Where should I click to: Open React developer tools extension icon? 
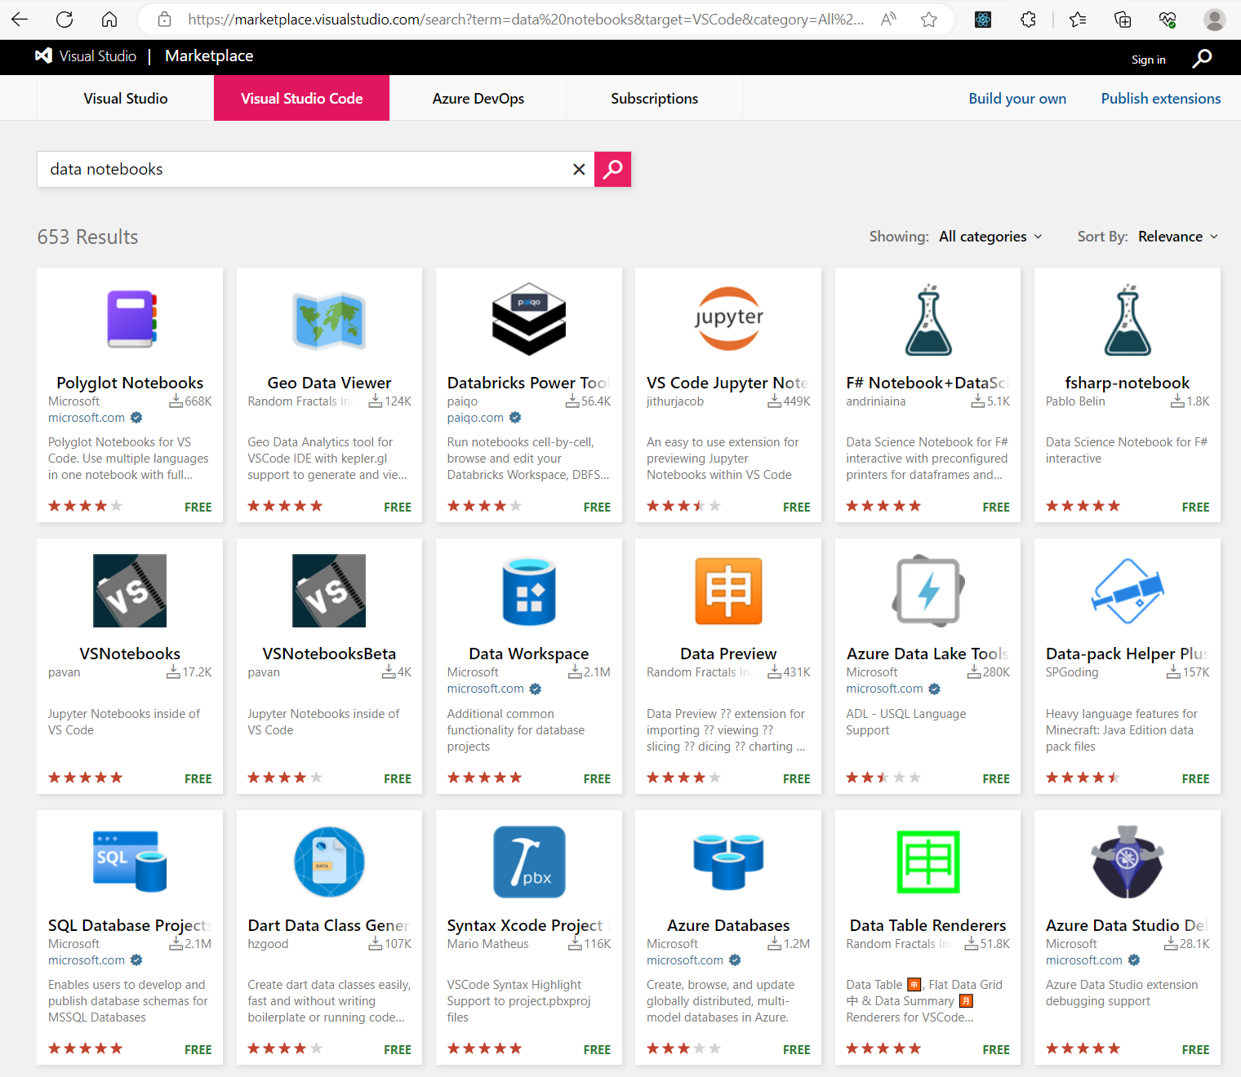coord(983,20)
